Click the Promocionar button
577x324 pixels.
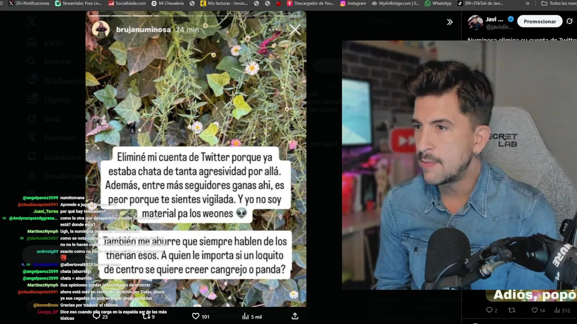tap(540, 21)
